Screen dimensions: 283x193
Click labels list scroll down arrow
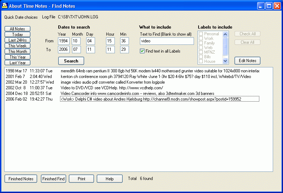225,61
